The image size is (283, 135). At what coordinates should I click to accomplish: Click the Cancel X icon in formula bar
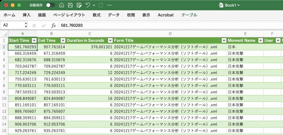tap(34, 26)
